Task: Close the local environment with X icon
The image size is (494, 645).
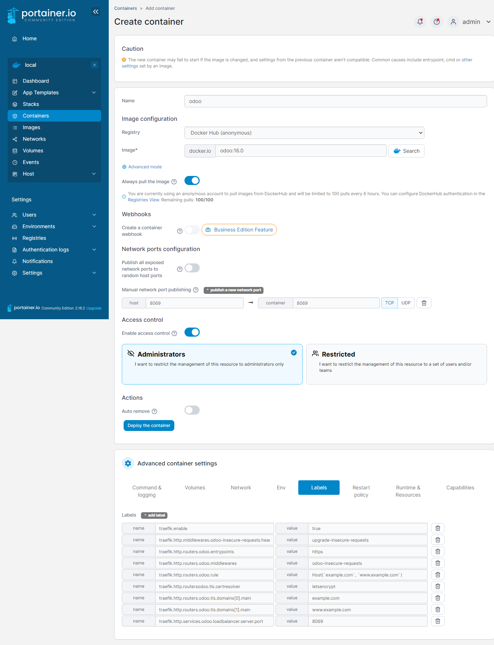Action: tap(95, 65)
